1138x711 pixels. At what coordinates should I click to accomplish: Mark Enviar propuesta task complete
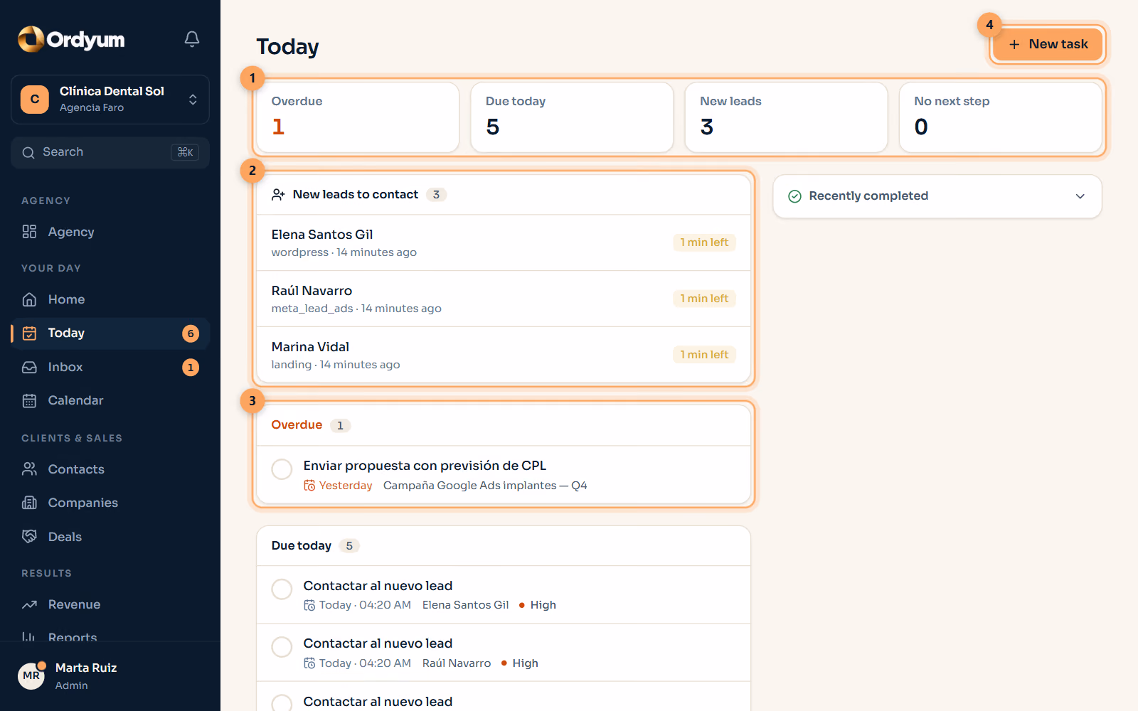click(x=282, y=469)
